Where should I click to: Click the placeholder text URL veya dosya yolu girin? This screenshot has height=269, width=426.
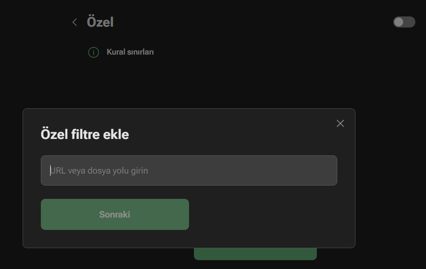[99, 170]
